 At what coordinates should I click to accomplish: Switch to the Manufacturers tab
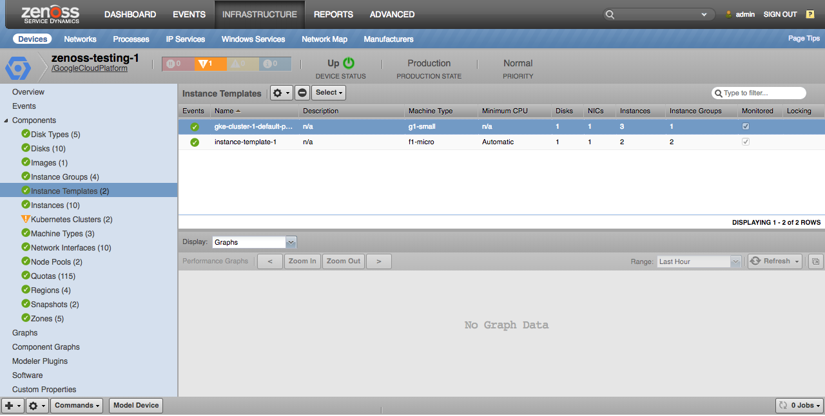tap(389, 39)
